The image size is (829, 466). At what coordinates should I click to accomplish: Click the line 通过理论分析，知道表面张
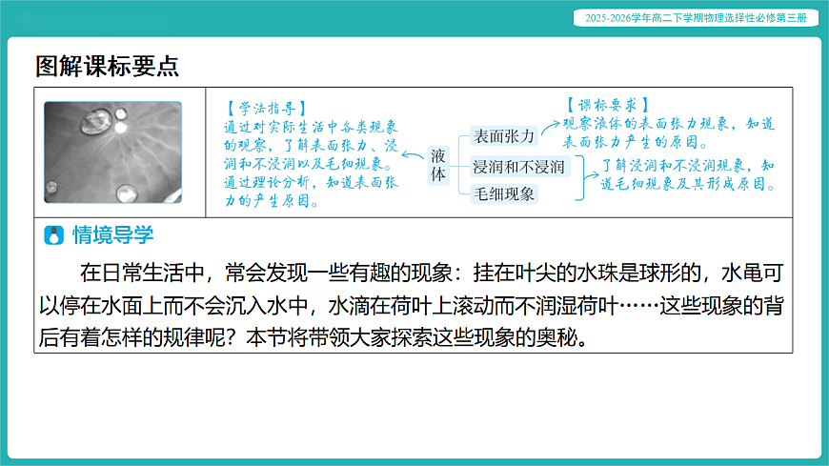[311, 182]
